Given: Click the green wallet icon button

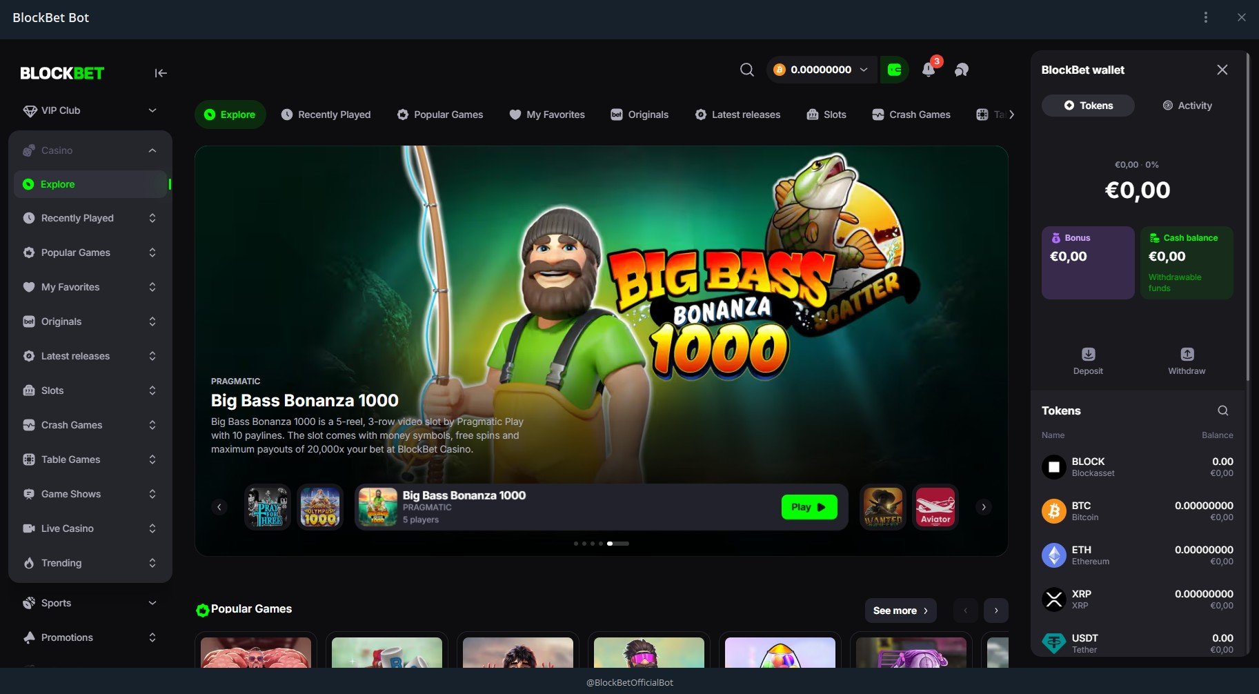Looking at the screenshot, I should pos(894,70).
